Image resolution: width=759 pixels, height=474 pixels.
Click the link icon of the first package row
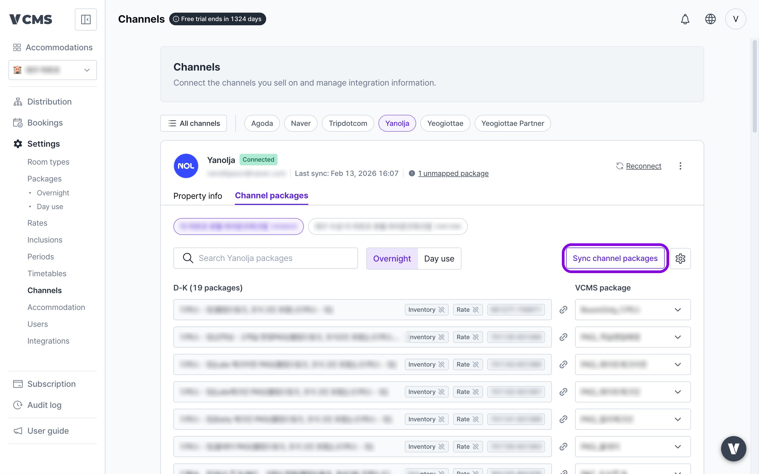point(563,310)
